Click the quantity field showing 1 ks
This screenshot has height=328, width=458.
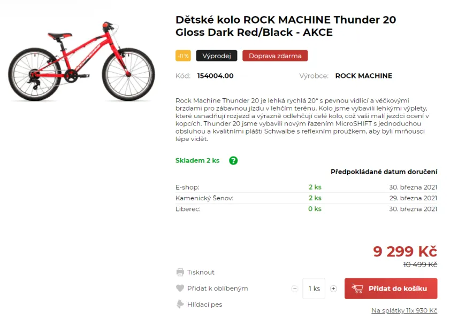[314, 288]
